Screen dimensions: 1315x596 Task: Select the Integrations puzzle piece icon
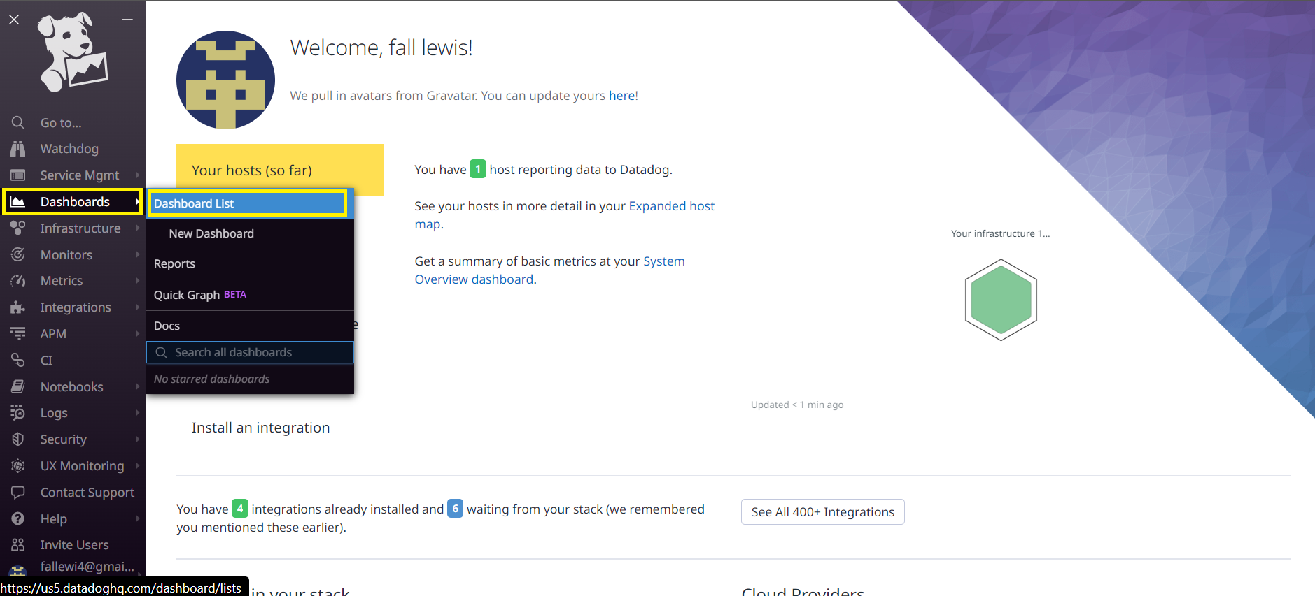tap(18, 307)
